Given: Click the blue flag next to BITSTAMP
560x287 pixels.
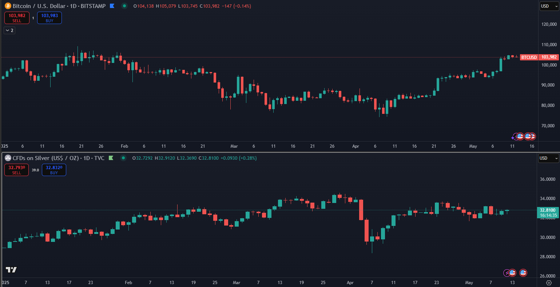Looking at the screenshot, I should click(112, 6).
